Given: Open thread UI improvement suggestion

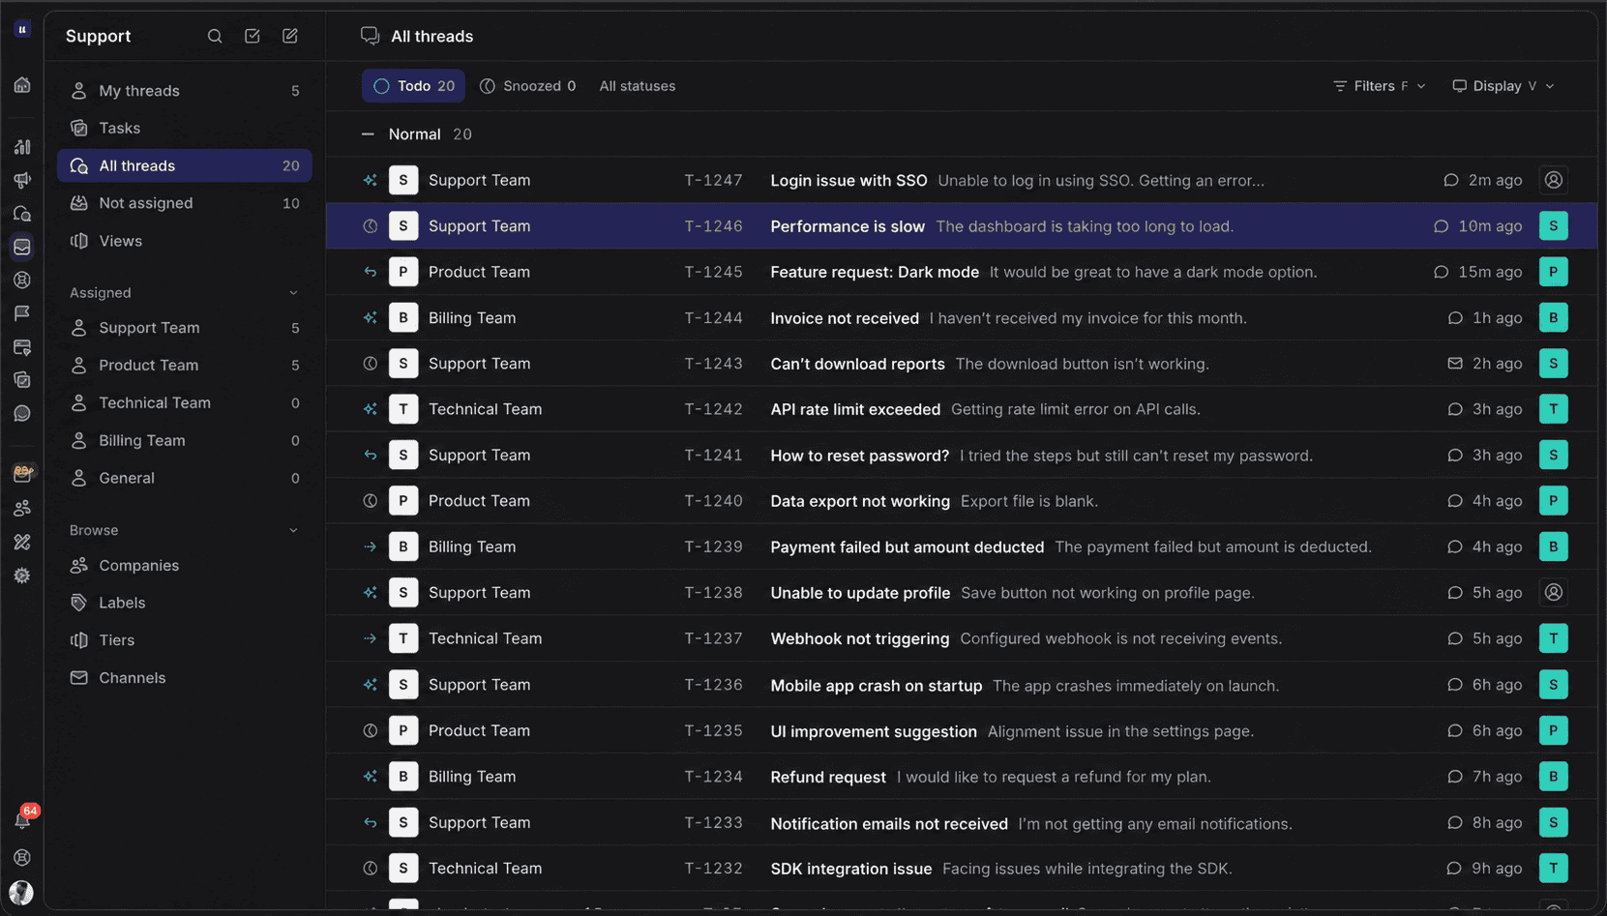Looking at the screenshot, I should [x=962, y=730].
